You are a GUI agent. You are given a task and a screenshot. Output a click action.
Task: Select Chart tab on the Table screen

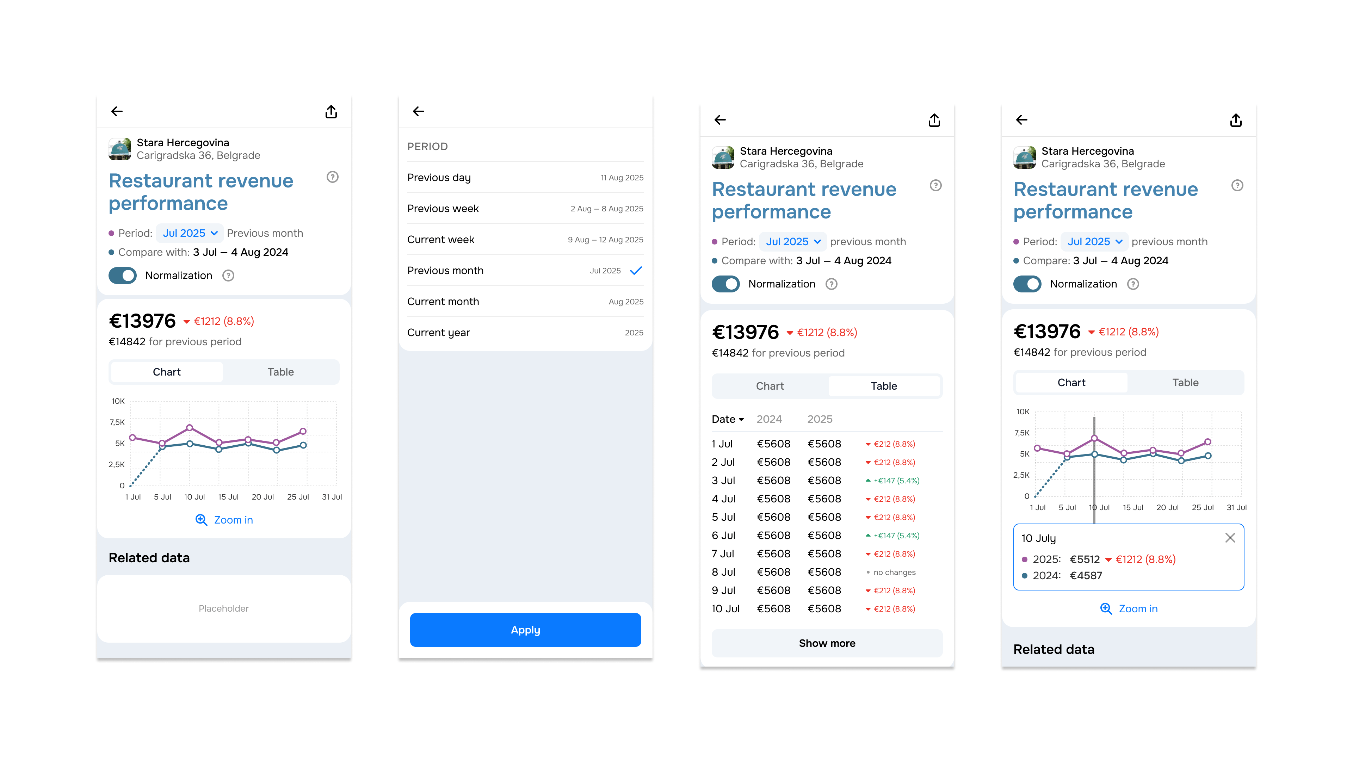pos(770,386)
